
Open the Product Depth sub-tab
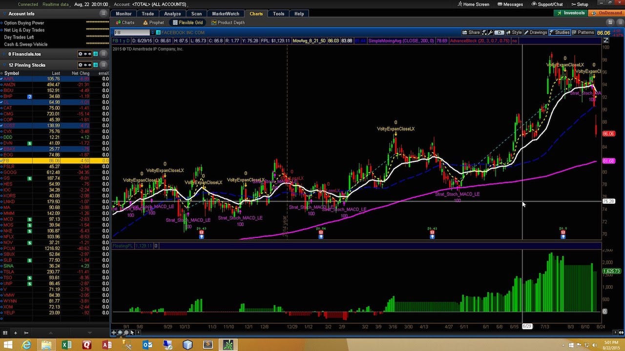tap(228, 22)
